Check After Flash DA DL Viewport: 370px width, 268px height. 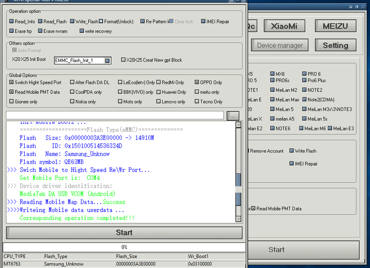coord(72,82)
